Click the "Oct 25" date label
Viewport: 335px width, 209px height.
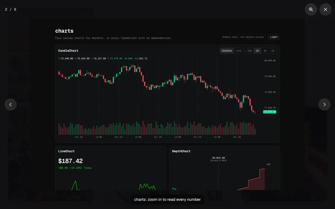coord(197,137)
